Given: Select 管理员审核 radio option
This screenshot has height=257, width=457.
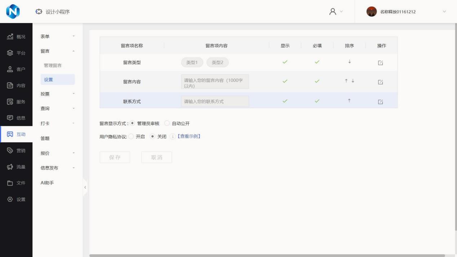Looking at the screenshot, I should click(132, 124).
